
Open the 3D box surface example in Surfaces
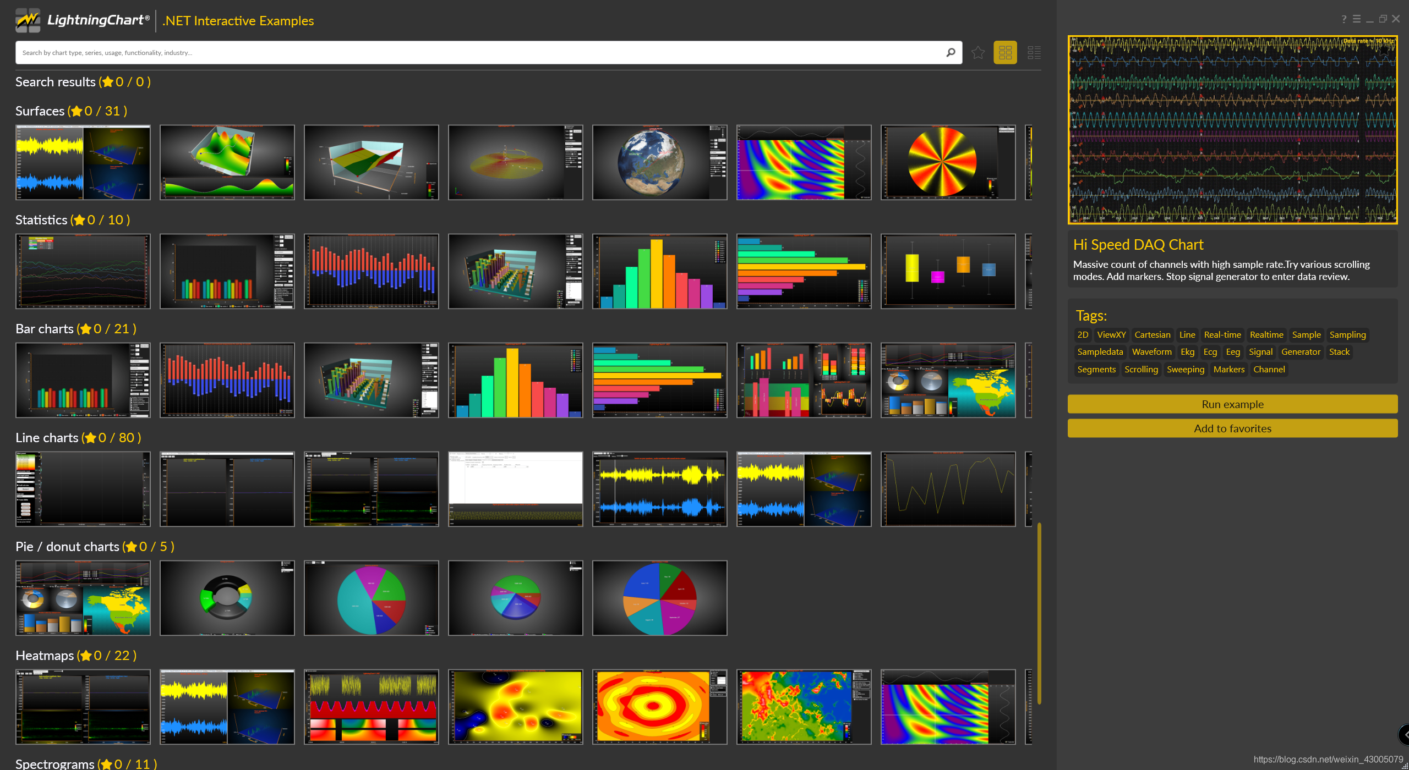371,162
